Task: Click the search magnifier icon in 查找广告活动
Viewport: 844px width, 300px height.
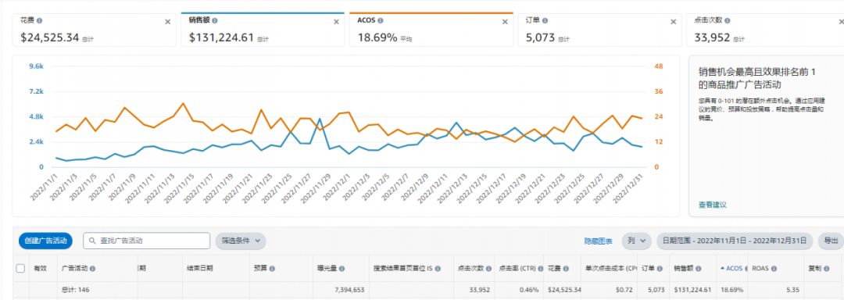Action: coord(92,241)
